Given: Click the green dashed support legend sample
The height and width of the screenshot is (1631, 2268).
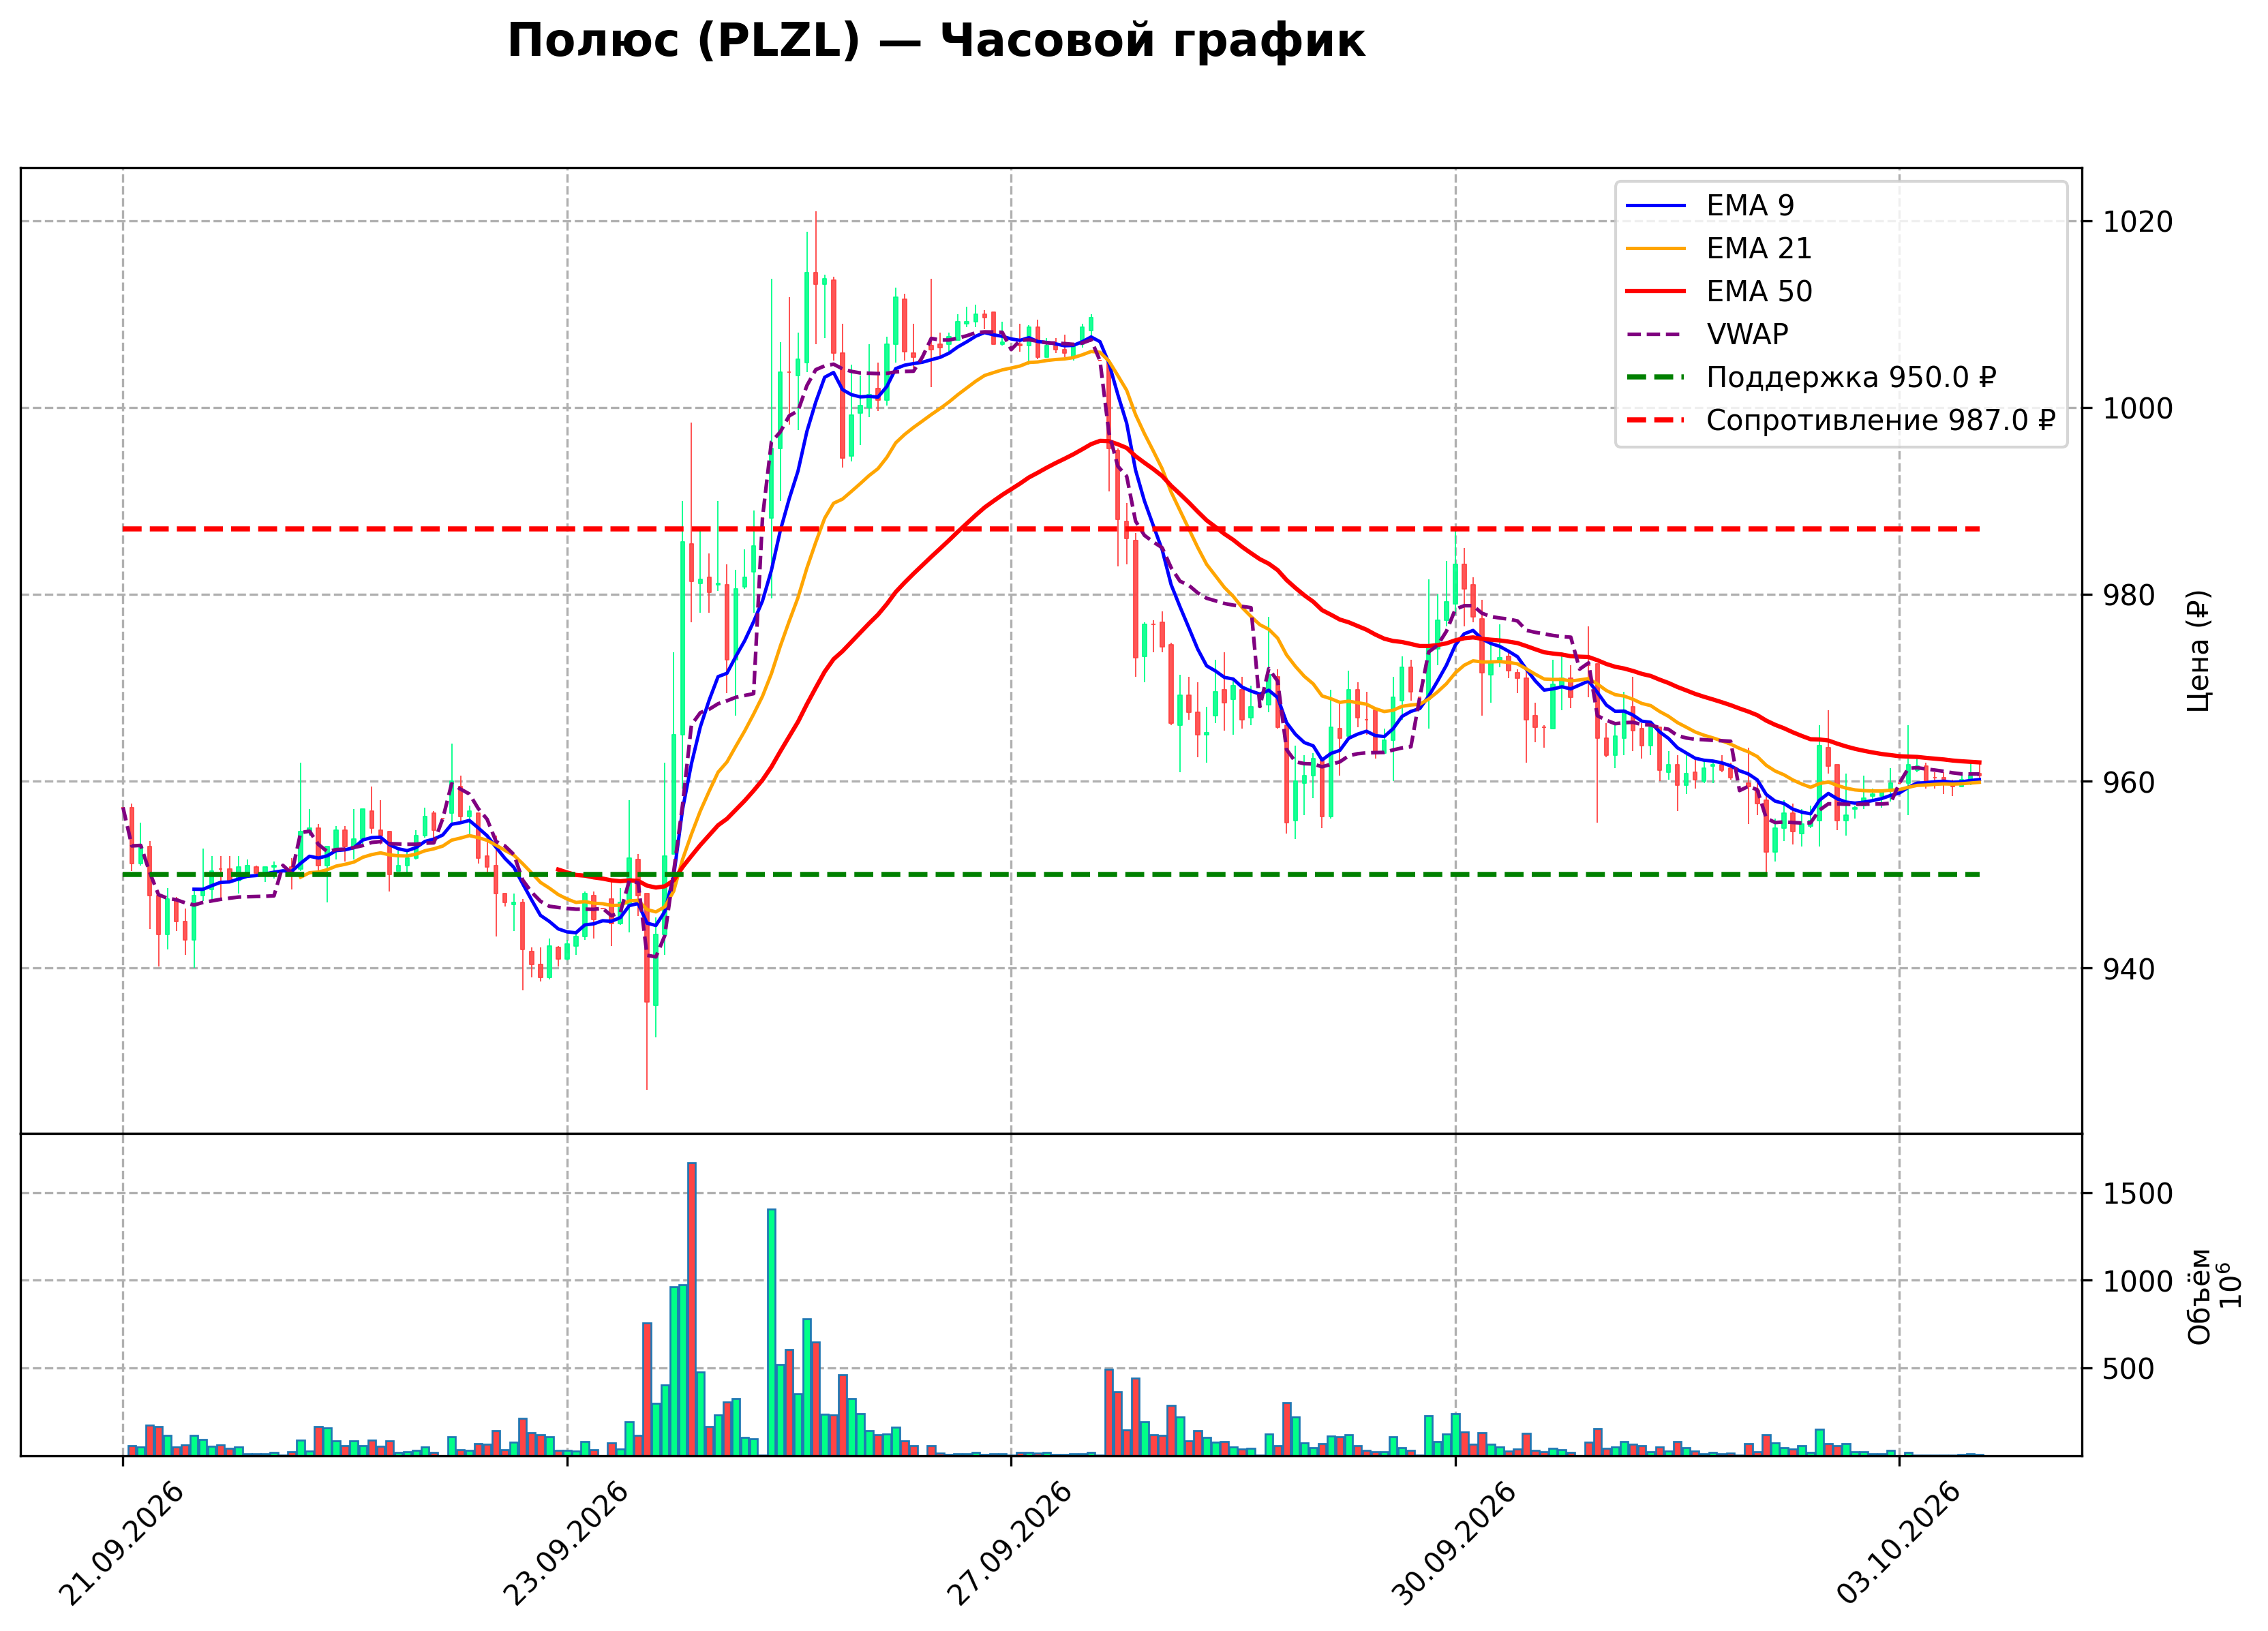Looking at the screenshot, I should click(1656, 378).
